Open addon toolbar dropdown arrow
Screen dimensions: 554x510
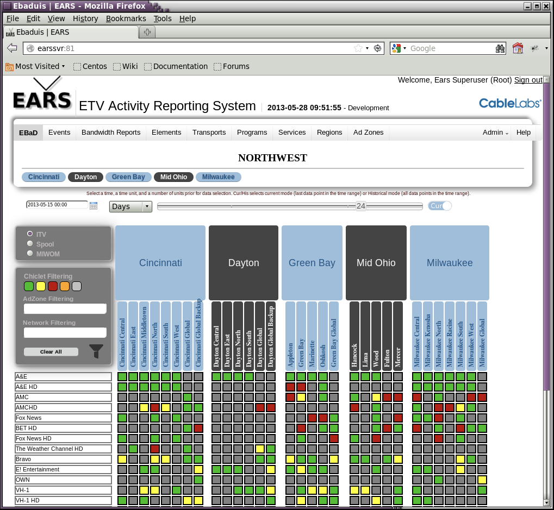[546, 48]
